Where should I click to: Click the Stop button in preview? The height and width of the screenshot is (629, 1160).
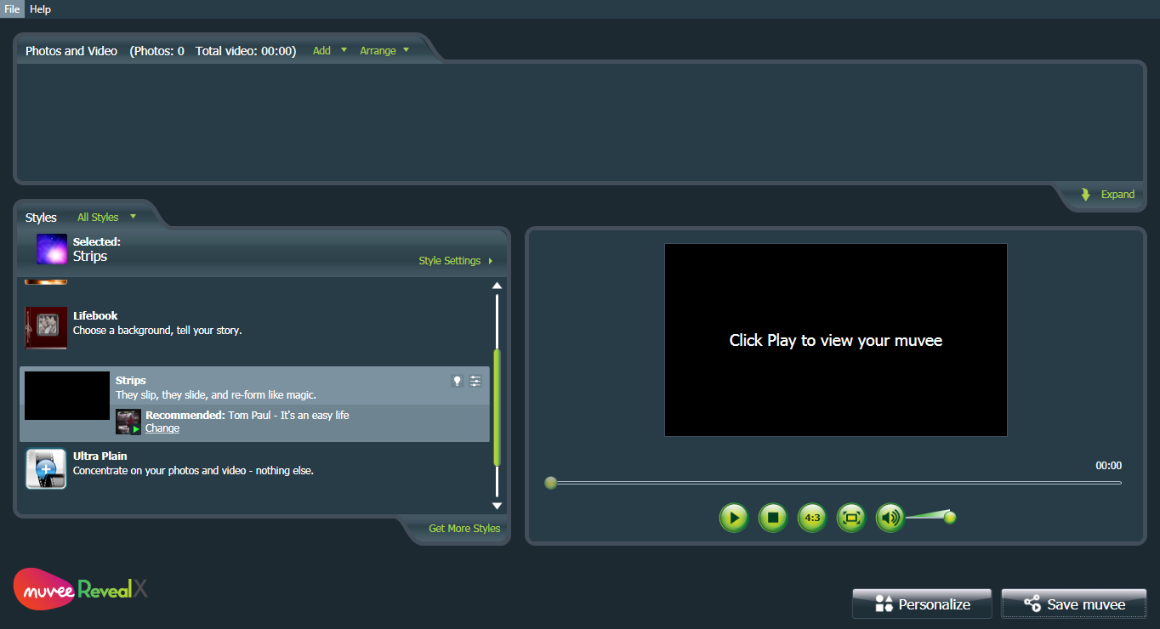tap(773, 517)
